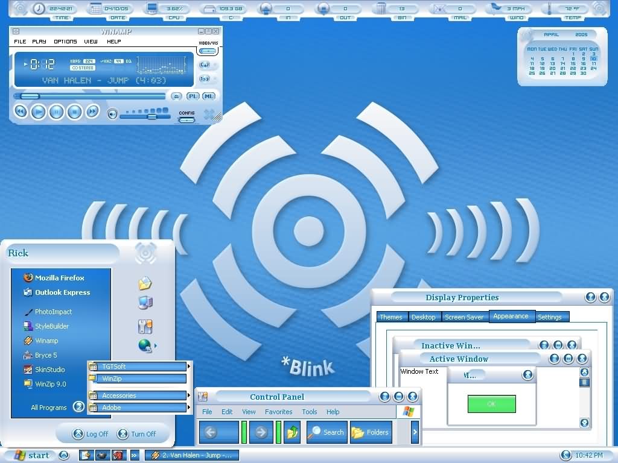Show more quick launch items with chevron
618x463 pixels.
coord(135,456)
